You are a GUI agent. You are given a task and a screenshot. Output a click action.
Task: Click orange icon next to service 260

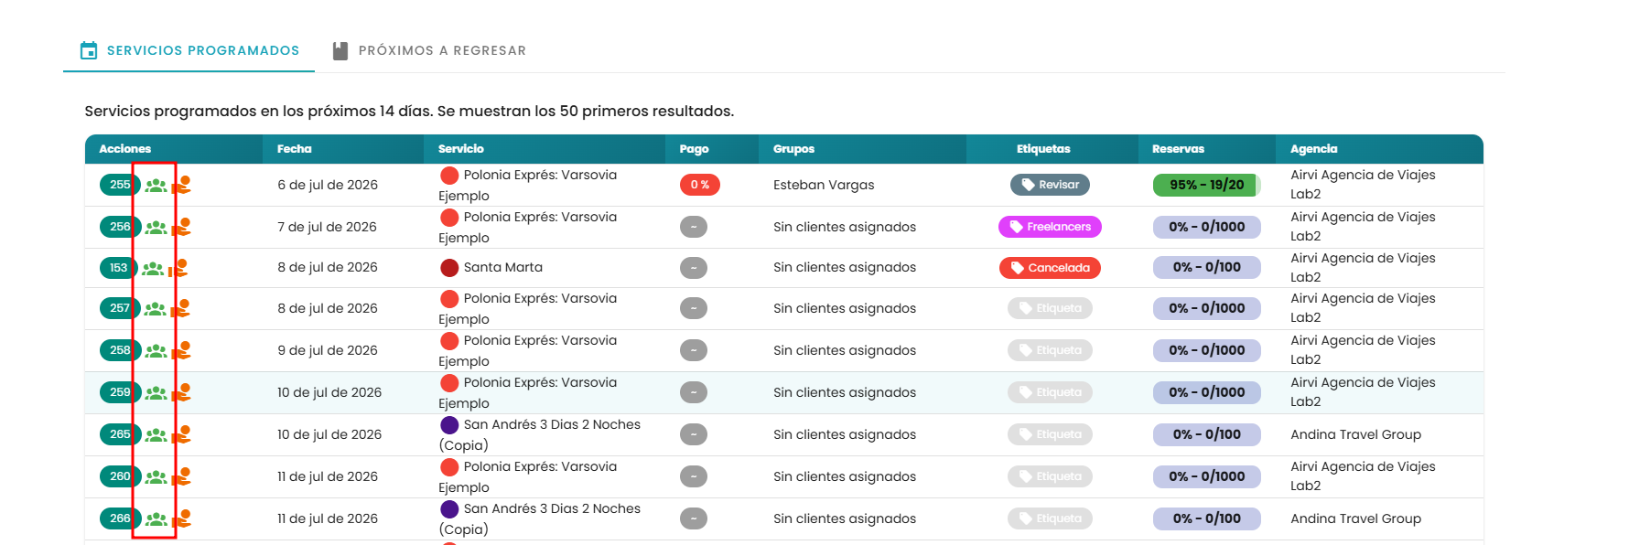click(181, 476)
